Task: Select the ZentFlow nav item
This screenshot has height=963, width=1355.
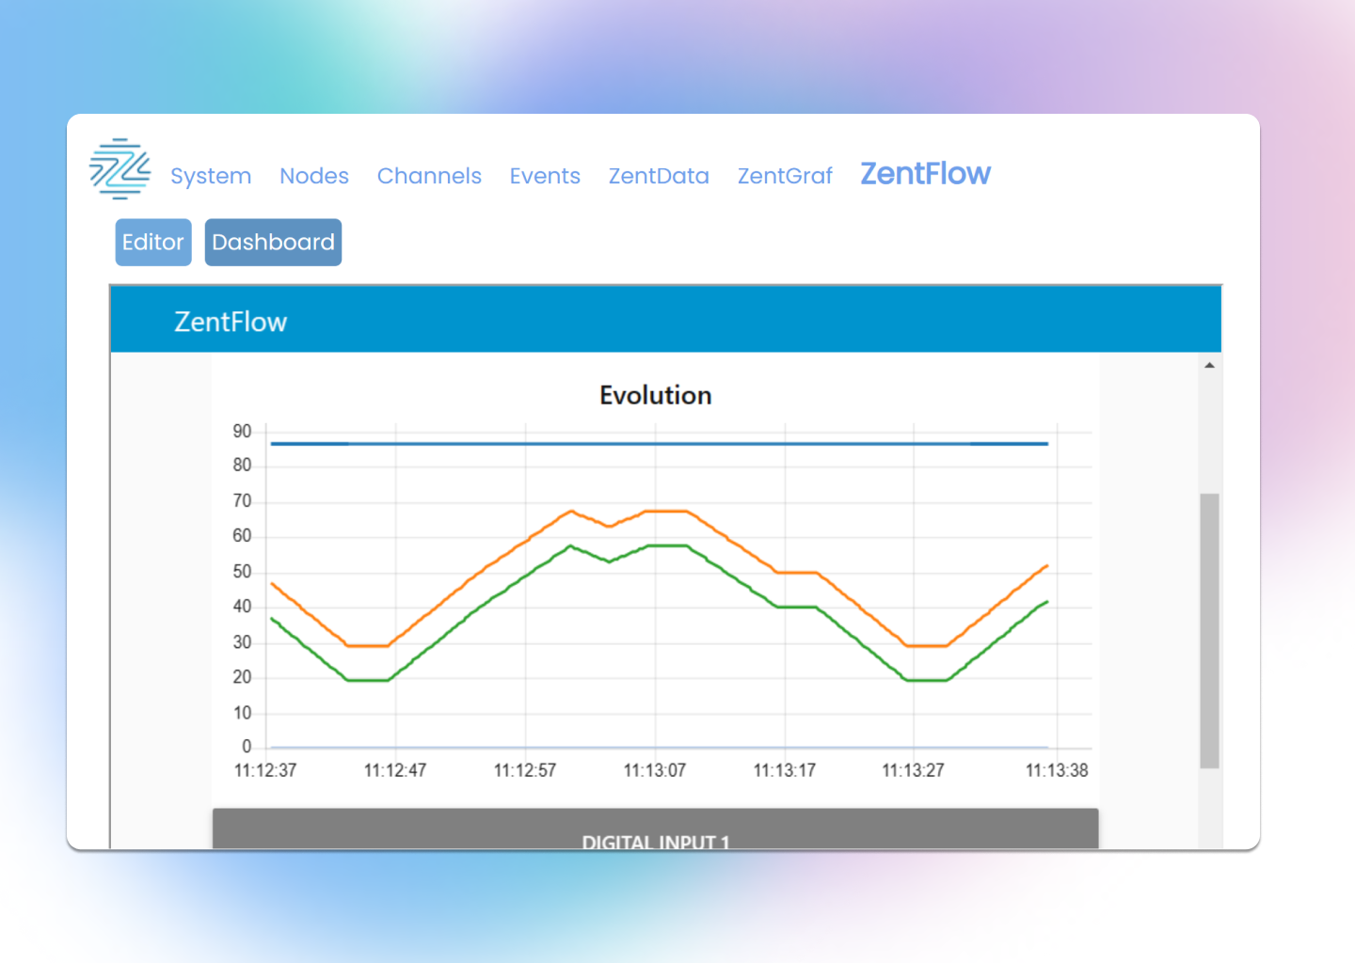Action: (925, 174)
